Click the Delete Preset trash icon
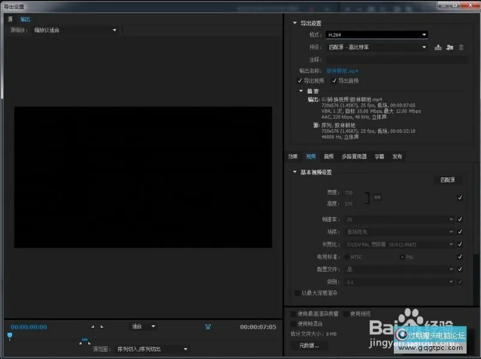Image resolution: width=481 pixels, height=359 pixels. coord(461,48)
